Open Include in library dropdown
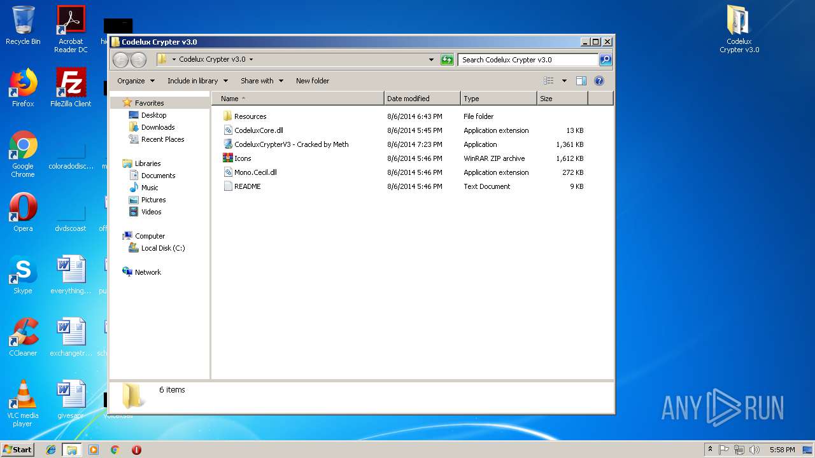The image size is (815, 458). click(x=197, y=81)
